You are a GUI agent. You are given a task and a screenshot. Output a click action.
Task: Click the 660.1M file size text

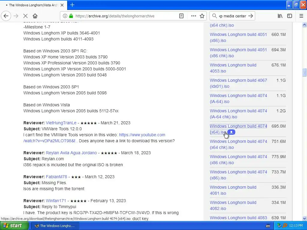279,34
